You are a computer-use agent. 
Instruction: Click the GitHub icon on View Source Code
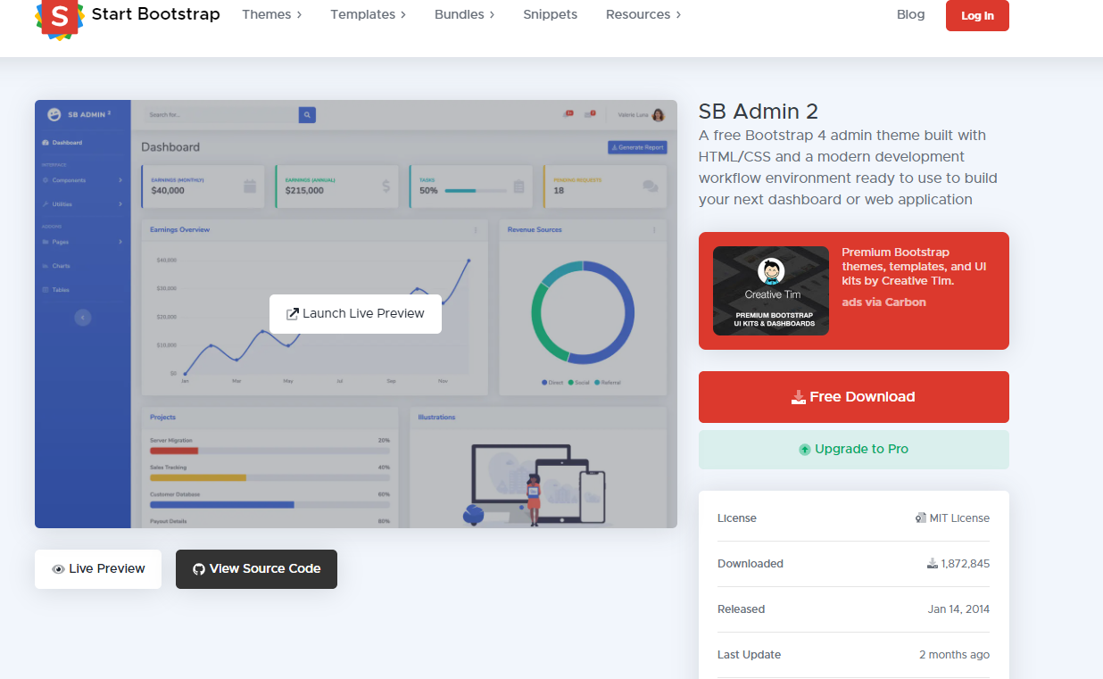point(199,569)
